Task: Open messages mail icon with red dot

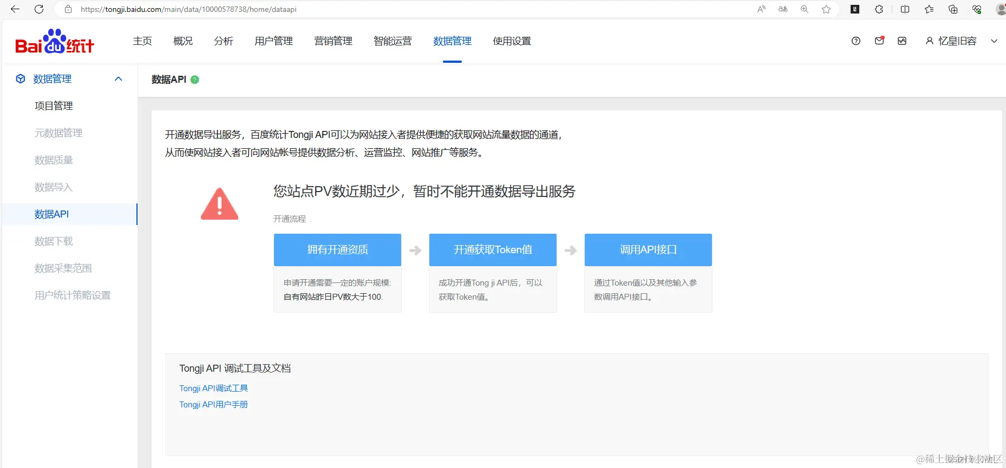Action: (879, 41)
